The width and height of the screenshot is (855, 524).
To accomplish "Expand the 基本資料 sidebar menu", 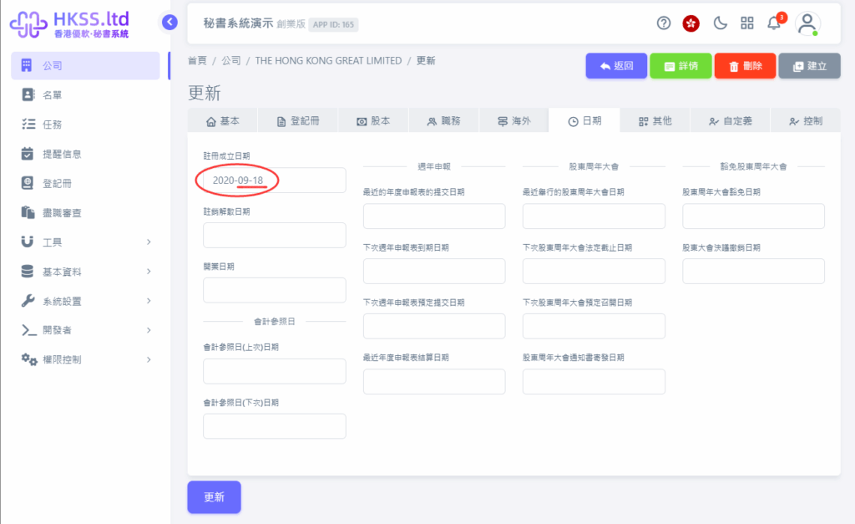I will click(85, 272).
